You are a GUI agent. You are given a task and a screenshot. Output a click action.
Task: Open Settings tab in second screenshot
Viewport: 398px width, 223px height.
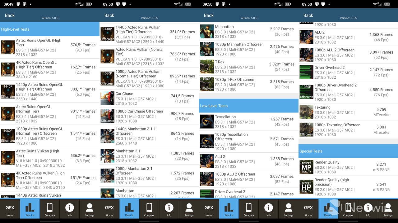tap(189, 209)
